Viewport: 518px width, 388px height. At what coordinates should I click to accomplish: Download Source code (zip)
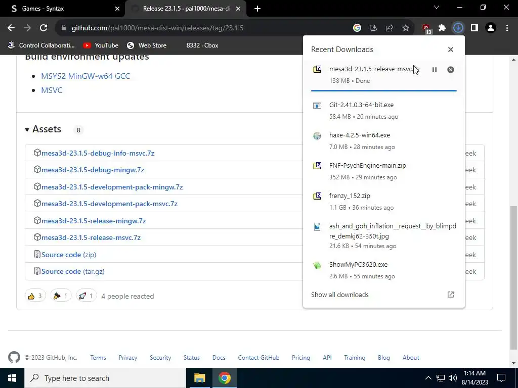[x=69, y=255]
